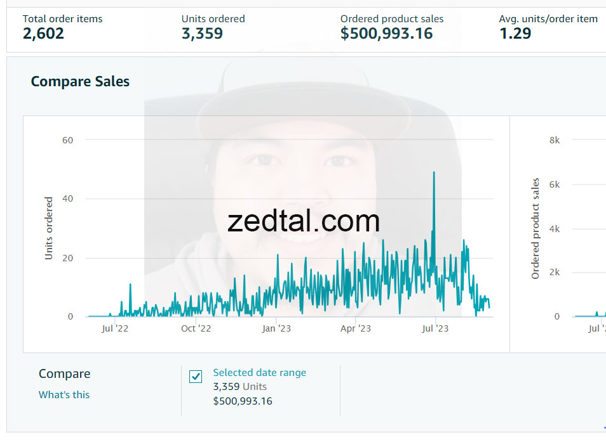Click the "Ordered product sales" vertical axis title
The image size is (606, 440).
pyautogui.click(x=535, y=228)
